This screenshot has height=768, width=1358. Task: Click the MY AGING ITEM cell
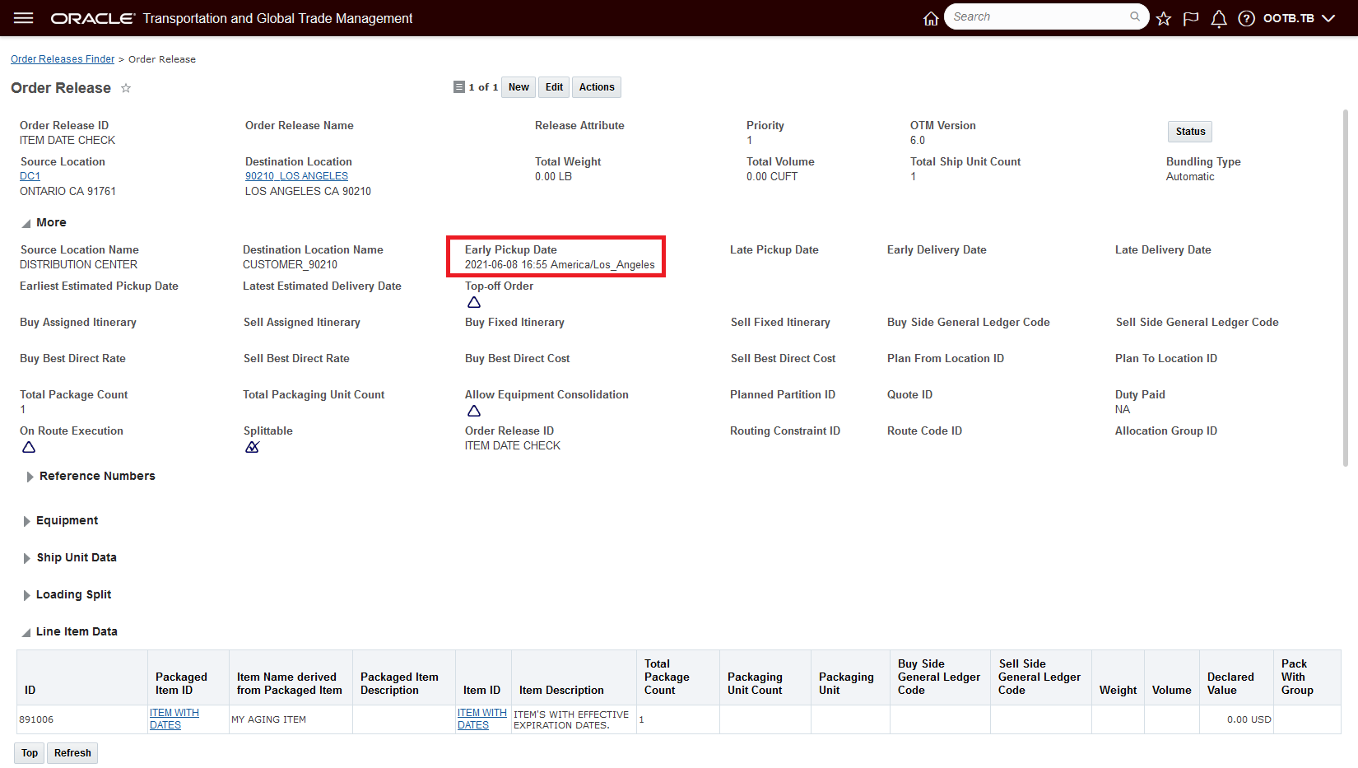pyautogui.click(x=291, y=719)
